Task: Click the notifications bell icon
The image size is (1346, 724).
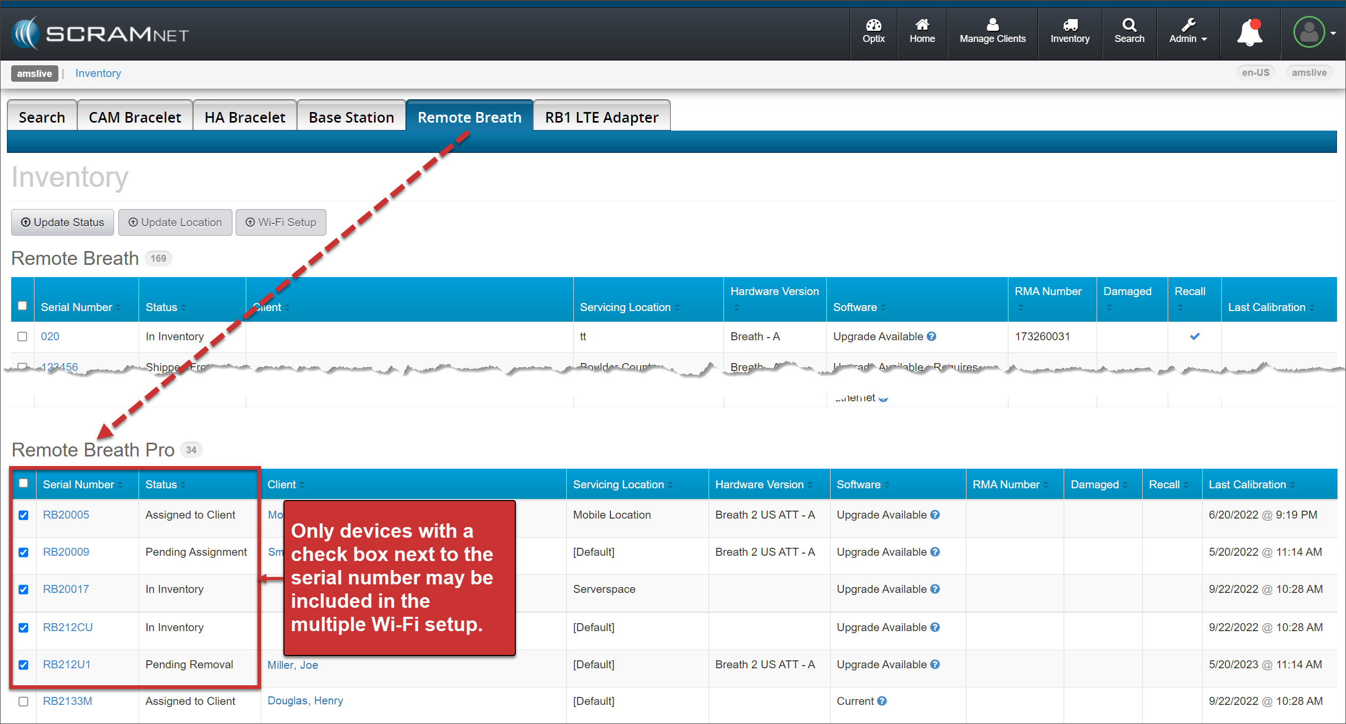Action: tap(1249, 33)
